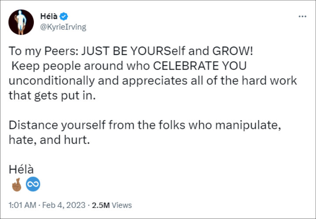Click the crossed fingers emoji
The width and height of the screenshot is (316, 219).
(17, 184)
